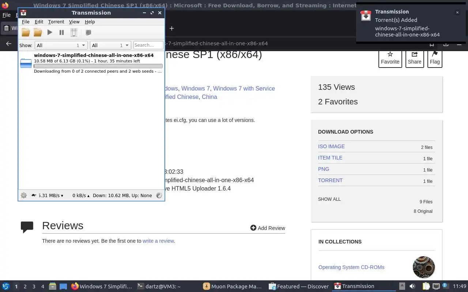
Task: Start torrent with play icon
Action: pos(50,32)
